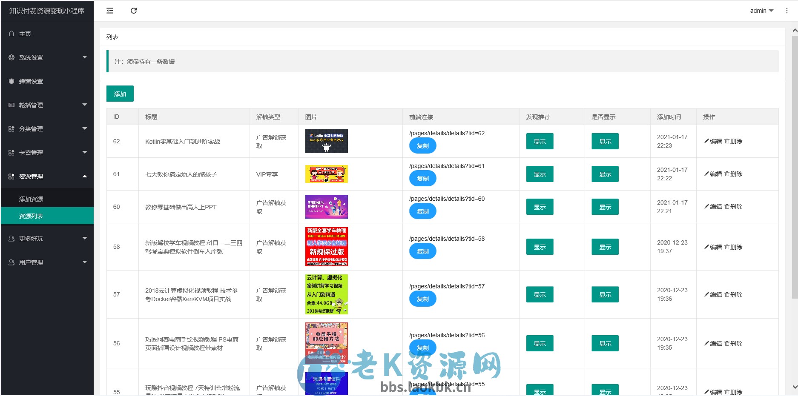Click the refresh icon in the top toolbar
The image size is (798, 396).
[134, 11]
